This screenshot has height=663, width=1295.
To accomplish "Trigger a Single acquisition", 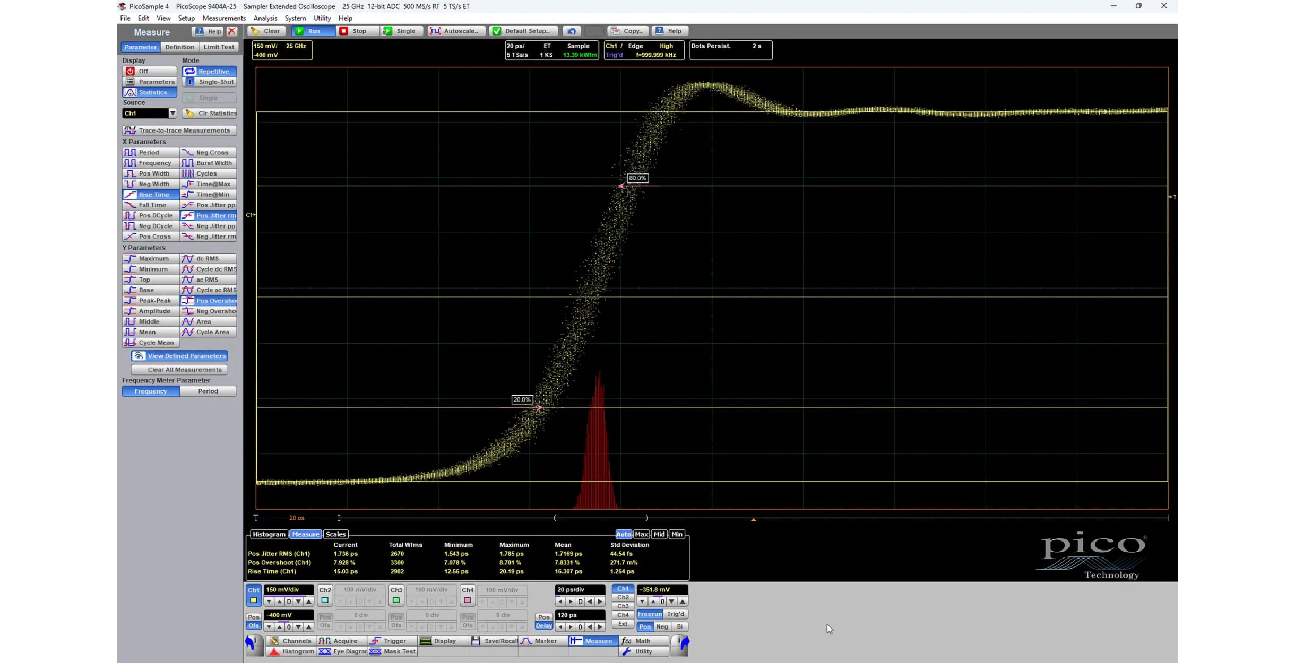I will coord(402,31).
